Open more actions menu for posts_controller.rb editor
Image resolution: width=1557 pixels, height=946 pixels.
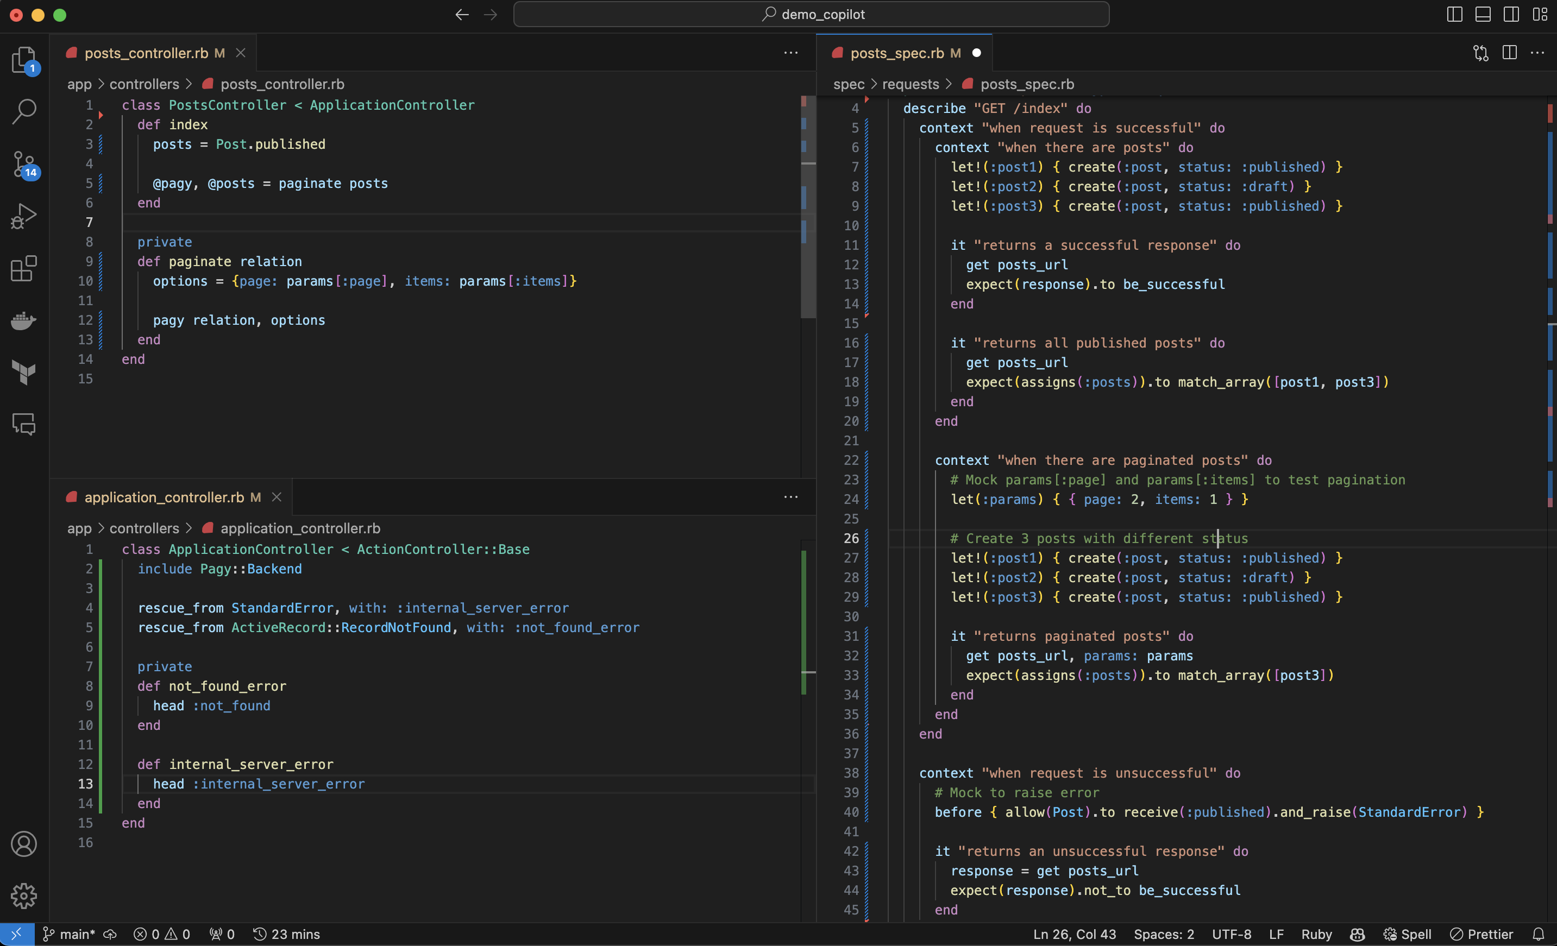(x=790, y=53)
